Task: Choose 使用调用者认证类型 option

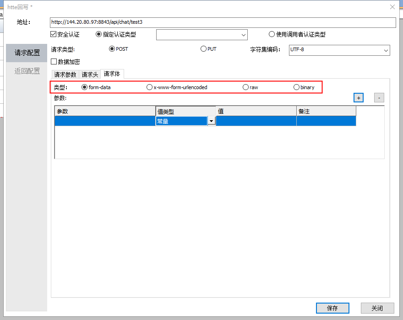Action: [x=272, y=34]
